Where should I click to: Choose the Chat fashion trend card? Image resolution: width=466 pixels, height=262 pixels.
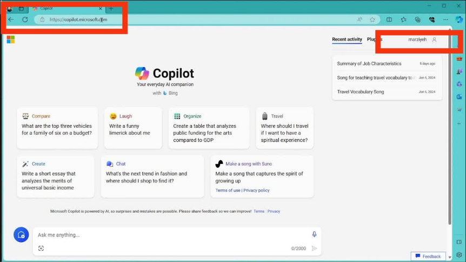coord(152,176)
